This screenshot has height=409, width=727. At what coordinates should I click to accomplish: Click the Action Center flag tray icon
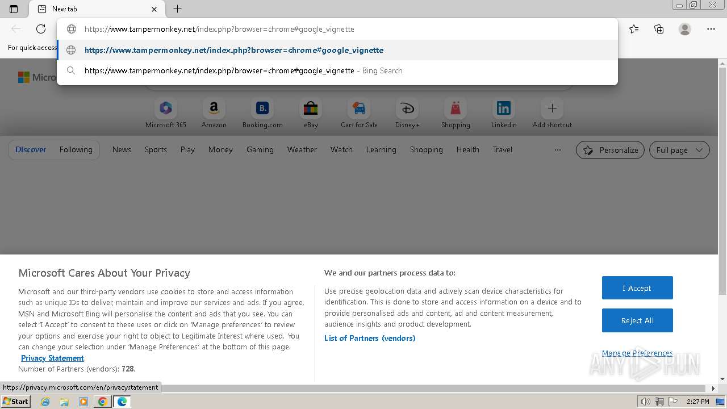point(672,402)
